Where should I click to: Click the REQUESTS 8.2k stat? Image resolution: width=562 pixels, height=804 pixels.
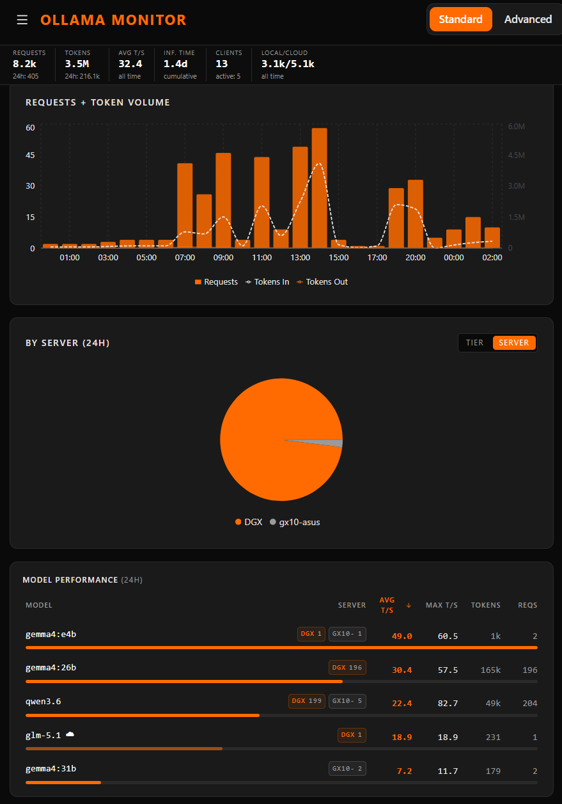point(29,64)
